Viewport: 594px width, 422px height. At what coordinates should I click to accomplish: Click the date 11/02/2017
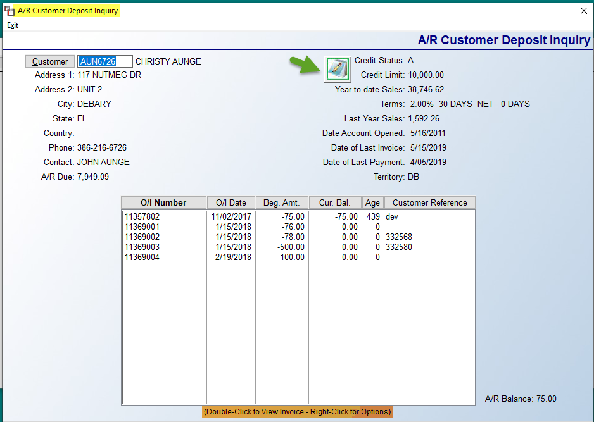click(231, 216)
